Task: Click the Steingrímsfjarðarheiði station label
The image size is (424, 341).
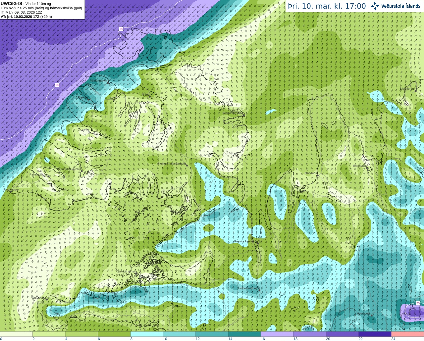Action: pyautogui.click(x=171, y=164)
